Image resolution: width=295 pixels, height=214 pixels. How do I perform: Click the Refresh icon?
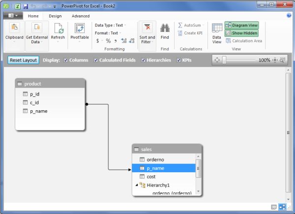(x=59, y=28)
